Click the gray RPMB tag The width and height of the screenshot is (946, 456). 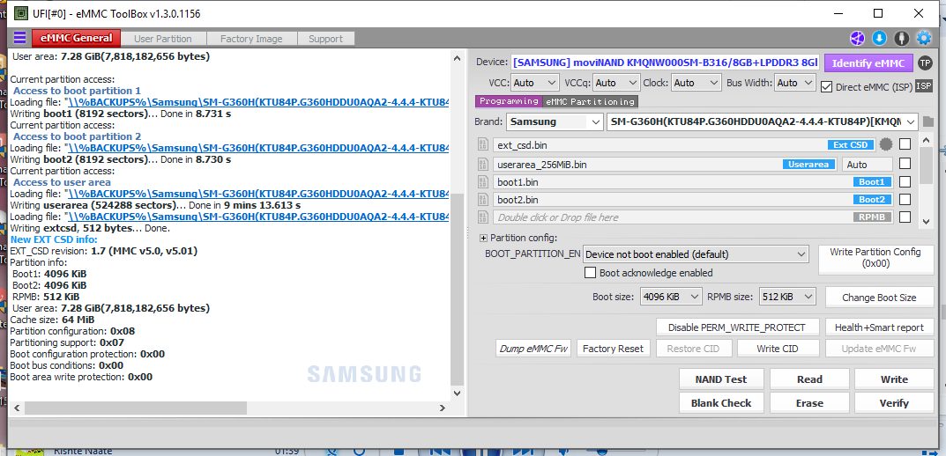click(873, 217)
